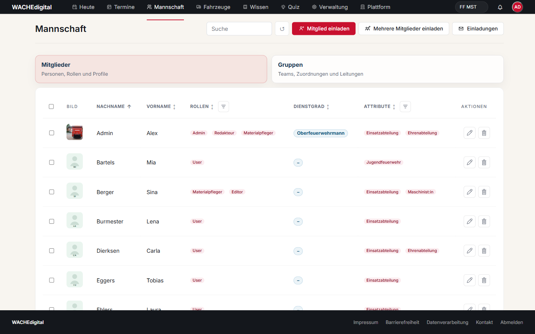The height and width of the screenshot is (334, 535).
Task: Edit Eggers Tobias with the pencil icon
Action: (x=470, y=280)
